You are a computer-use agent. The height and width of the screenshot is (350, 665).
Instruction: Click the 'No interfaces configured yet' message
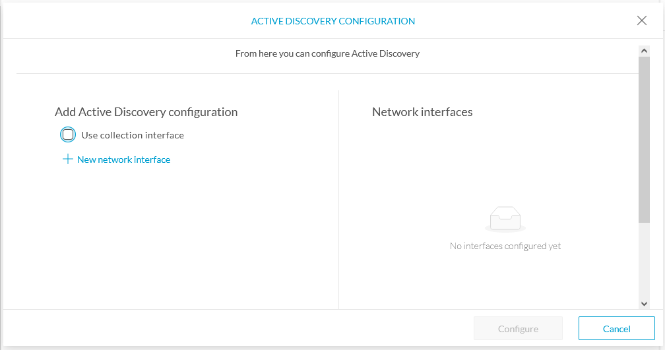point(505,247)
